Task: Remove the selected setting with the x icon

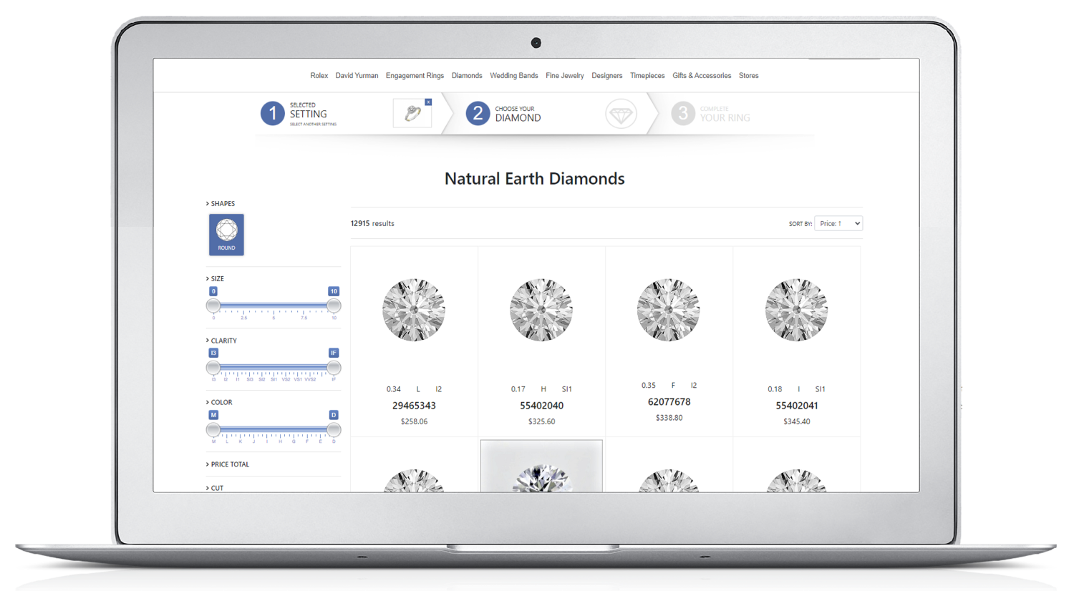Action: click(x=428, y=102)
